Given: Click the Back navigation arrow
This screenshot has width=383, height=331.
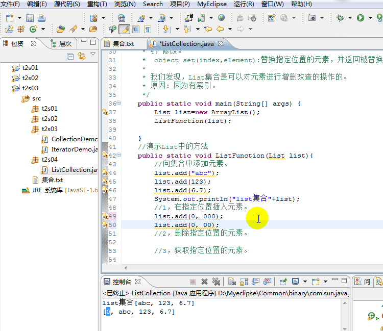Looking at the screenshot, I should [x=220, y=29].
